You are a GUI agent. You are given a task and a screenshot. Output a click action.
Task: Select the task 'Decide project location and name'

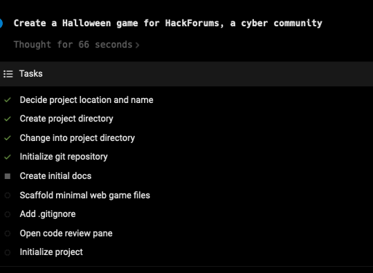(x=87, y=100)
